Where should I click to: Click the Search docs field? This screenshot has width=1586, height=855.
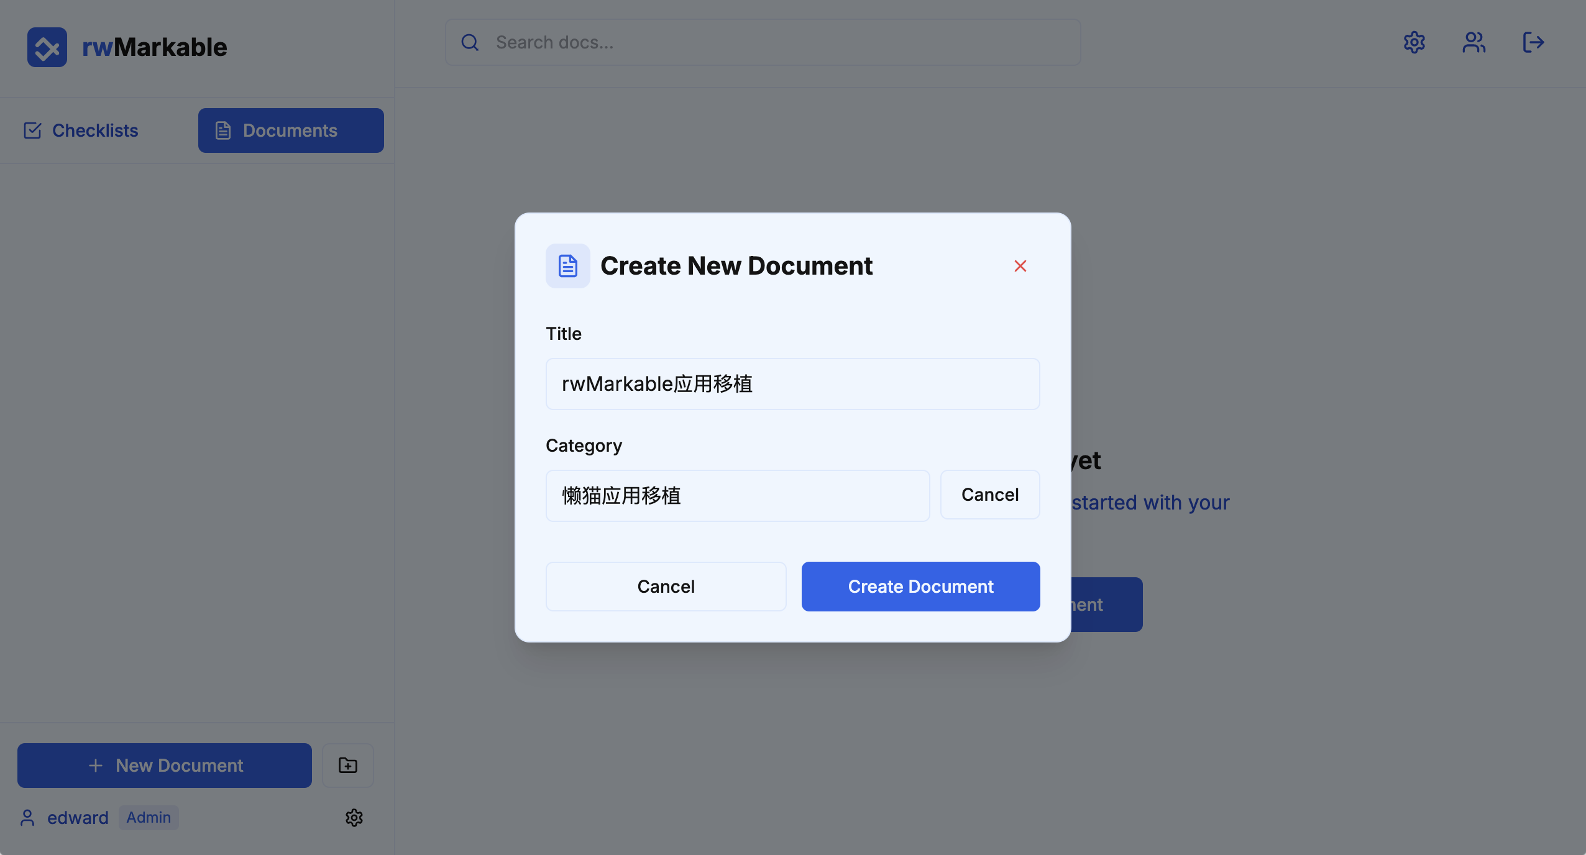point(763,42)
